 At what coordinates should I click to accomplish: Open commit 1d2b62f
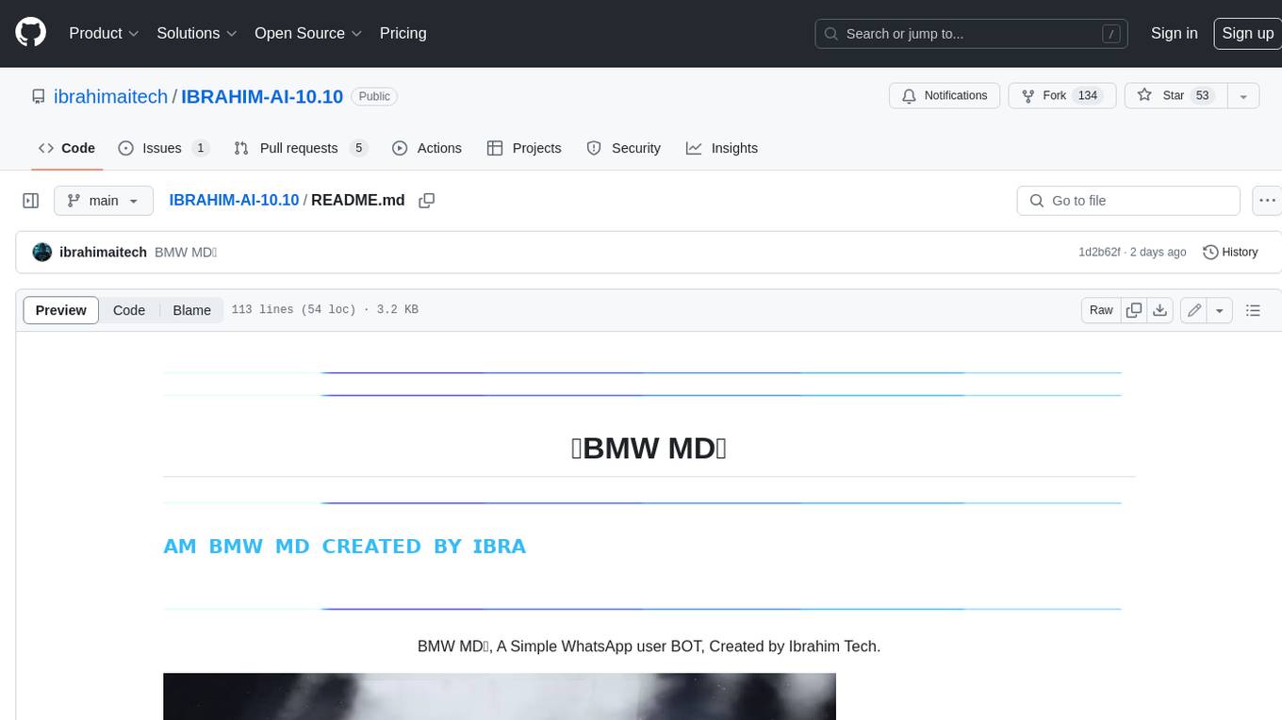[1099, 253]
